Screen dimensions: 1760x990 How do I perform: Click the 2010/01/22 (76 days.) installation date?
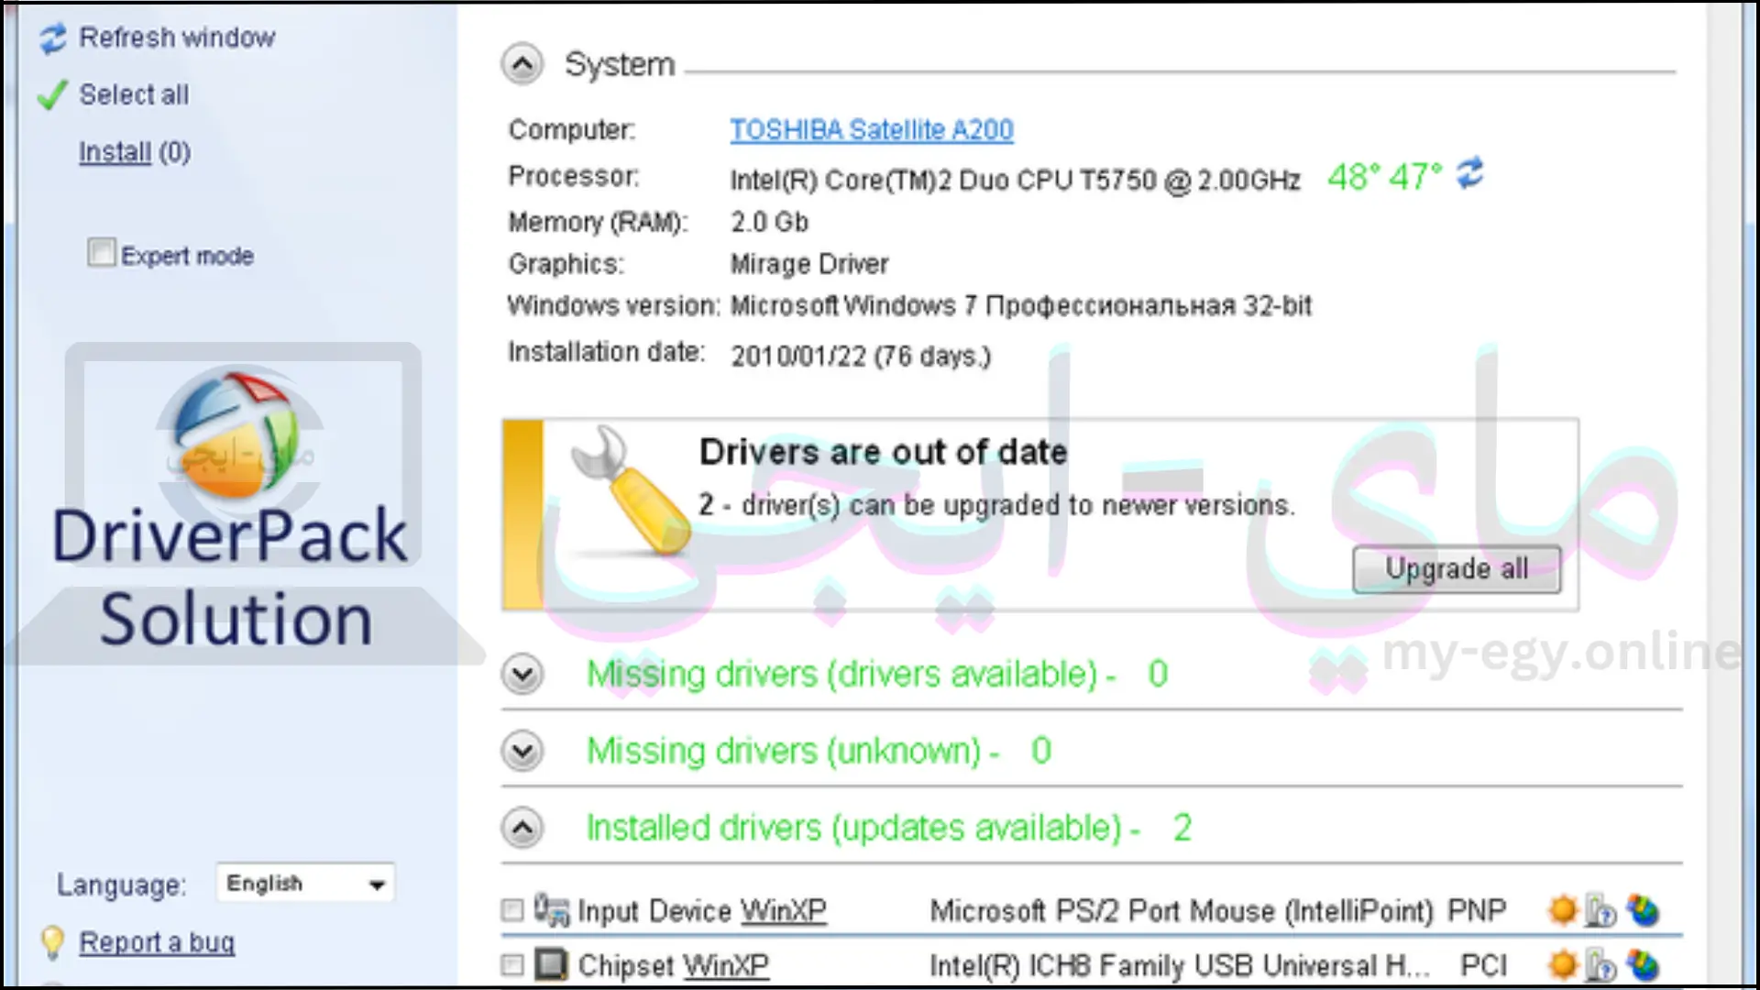(861, 356)
